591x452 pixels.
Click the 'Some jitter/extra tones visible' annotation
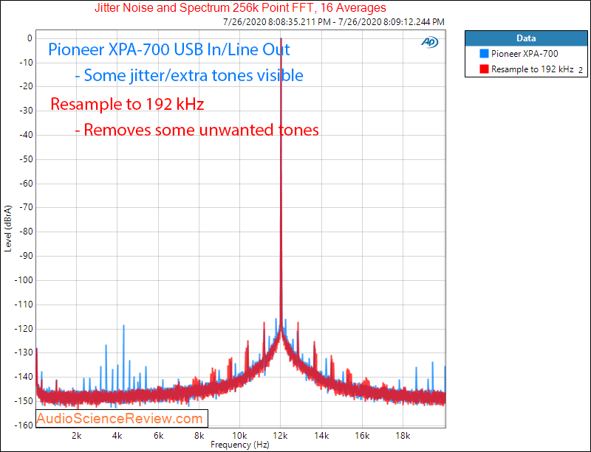[x=189, y=75]
